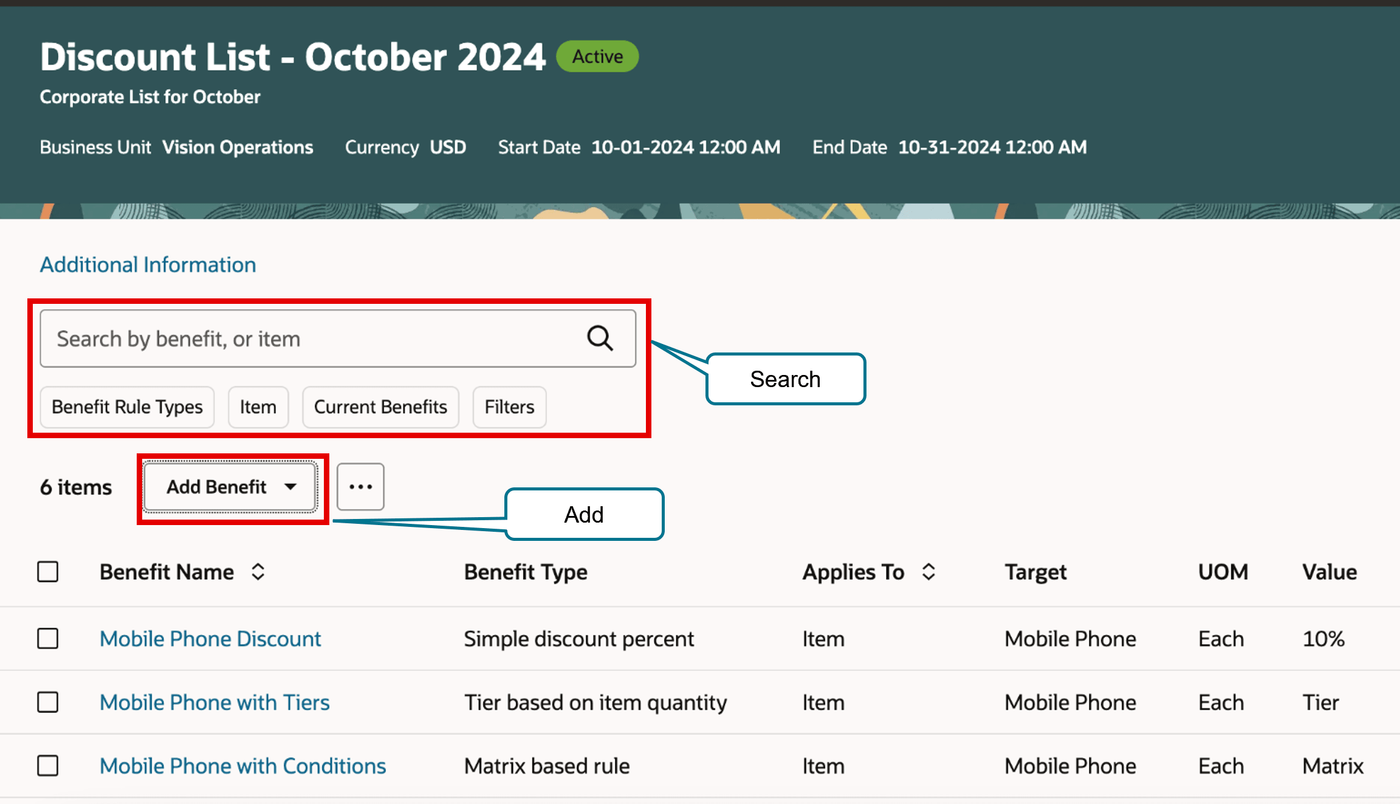Tick the select-all header checkbox
The width and height of the screenshot is (1400, 804).
click(48, 572)
